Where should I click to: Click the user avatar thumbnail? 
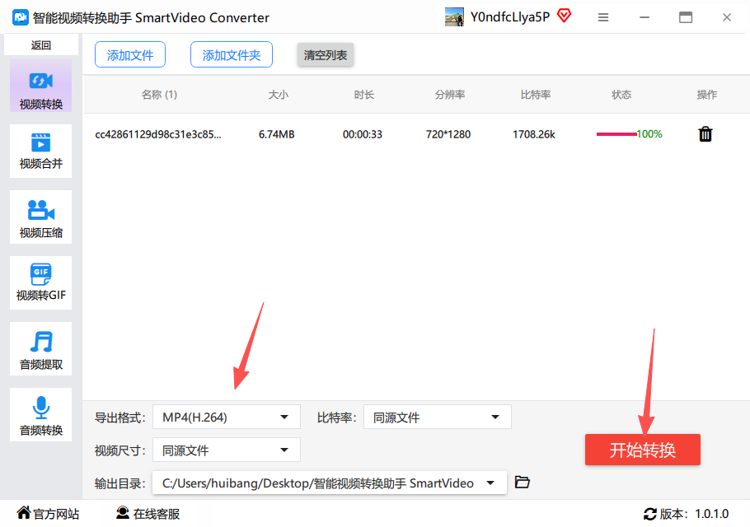click(454, 17)
